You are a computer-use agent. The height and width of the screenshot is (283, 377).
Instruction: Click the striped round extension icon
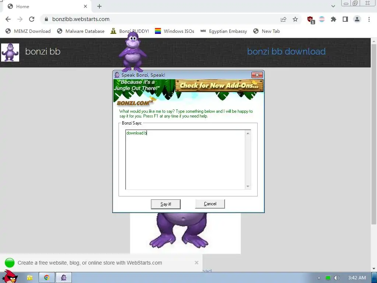pos(322,19)
